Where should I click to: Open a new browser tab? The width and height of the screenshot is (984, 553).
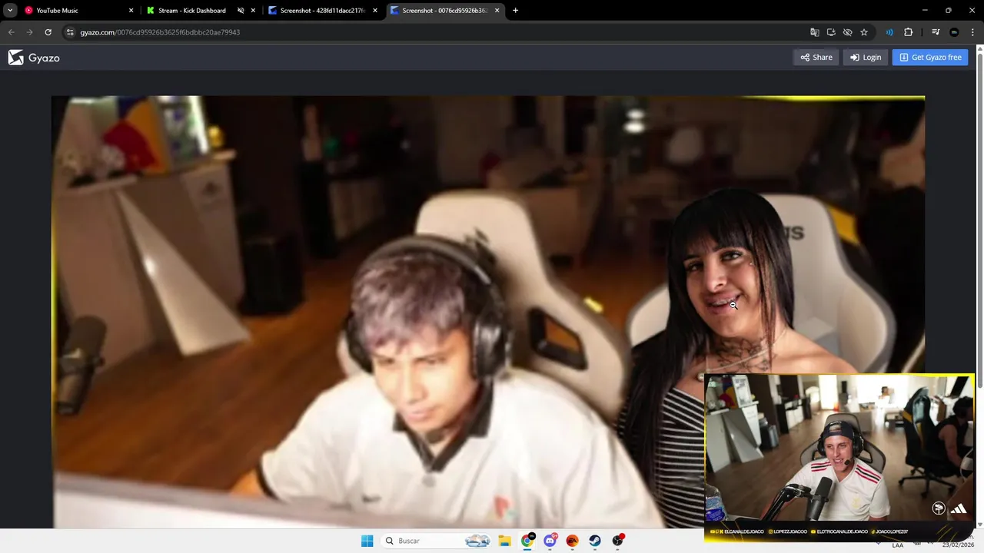(515, 11)
